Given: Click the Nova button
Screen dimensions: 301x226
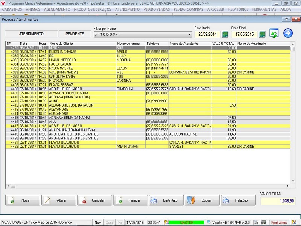Looking at the screenshot, I should pos(23,200).
